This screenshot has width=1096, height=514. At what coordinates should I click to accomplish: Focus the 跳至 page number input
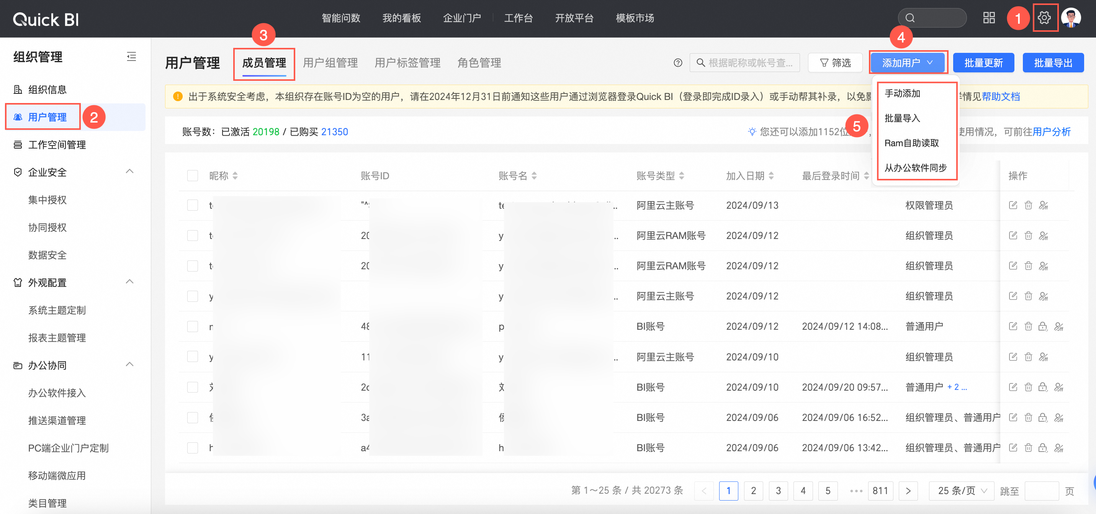click(x=1041, y=491)
